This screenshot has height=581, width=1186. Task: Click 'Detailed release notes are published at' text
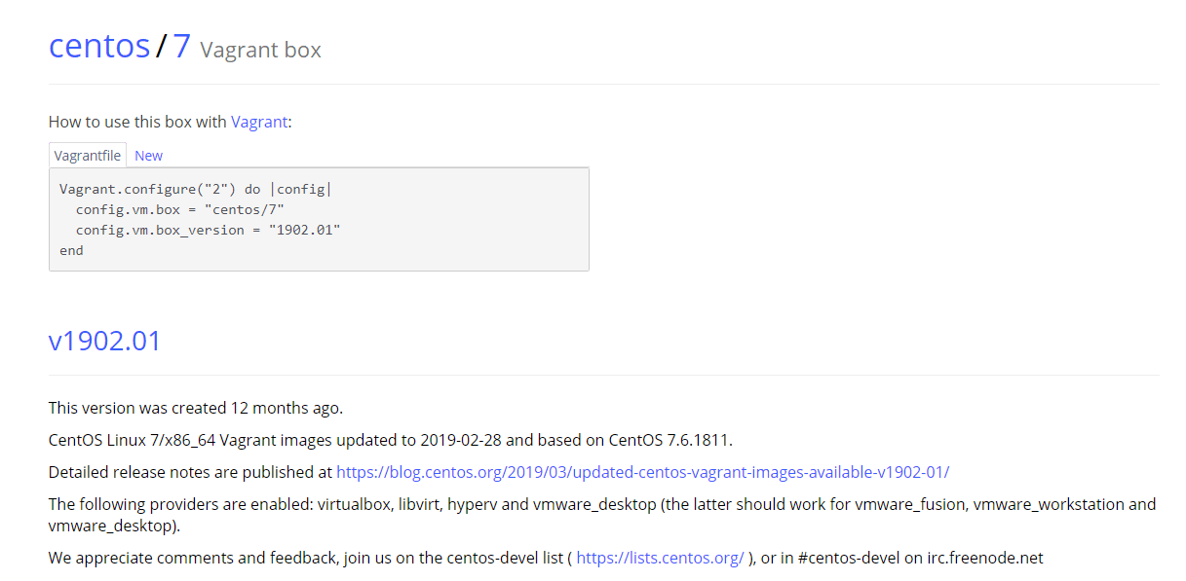tap(190, 472)
